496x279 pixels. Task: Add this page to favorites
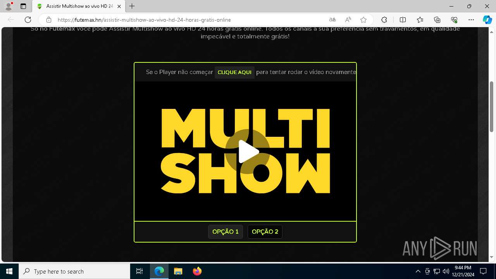pos(363,20)
